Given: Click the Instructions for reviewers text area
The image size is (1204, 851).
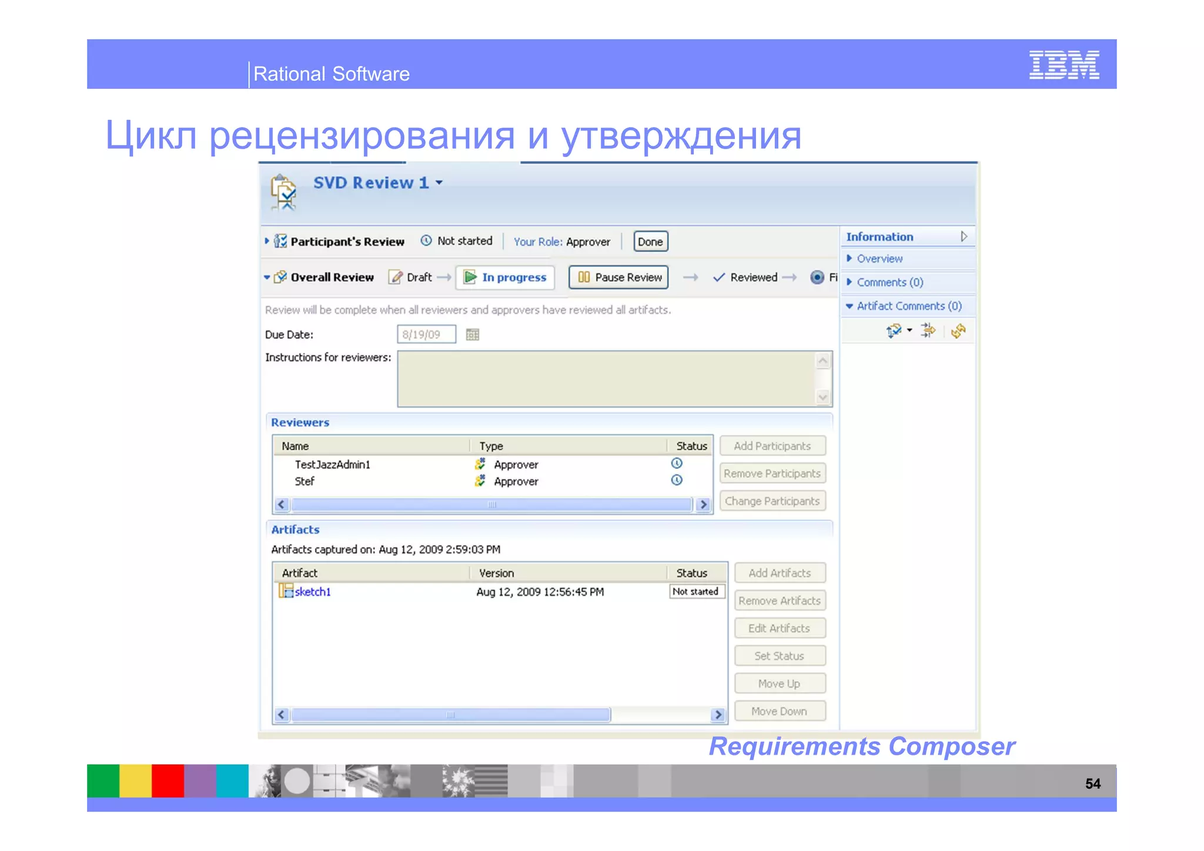Looking at the screenshot, I should tap(615, 379).
